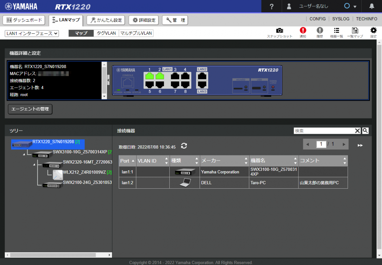
Task: Click the エージェントの管理 button
Action: pos(30,109)
